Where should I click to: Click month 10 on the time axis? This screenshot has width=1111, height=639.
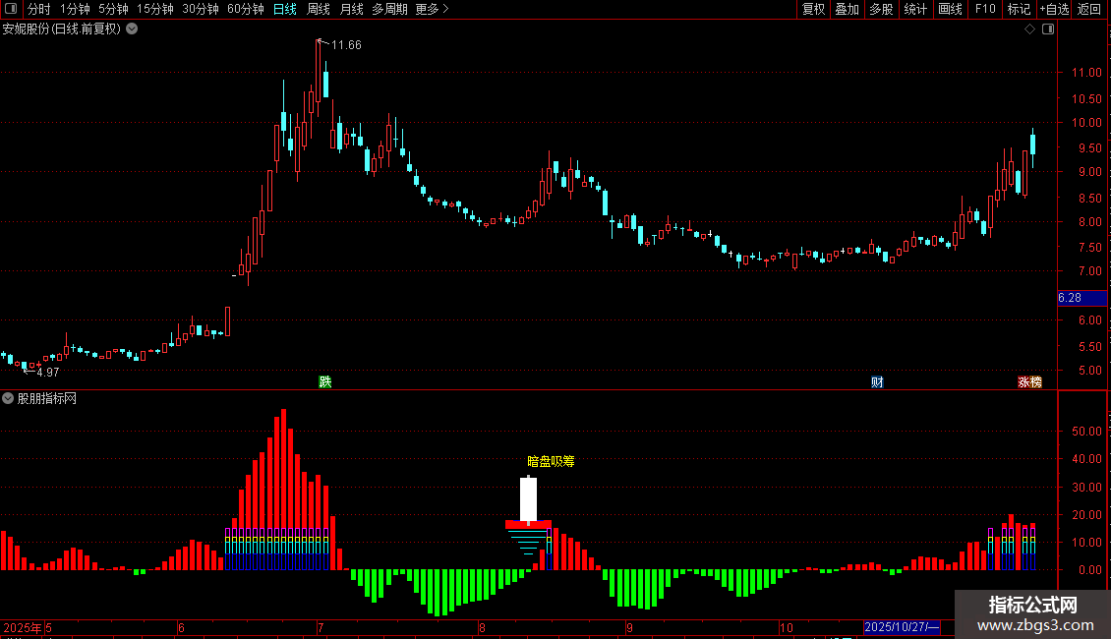click(787, 627)
